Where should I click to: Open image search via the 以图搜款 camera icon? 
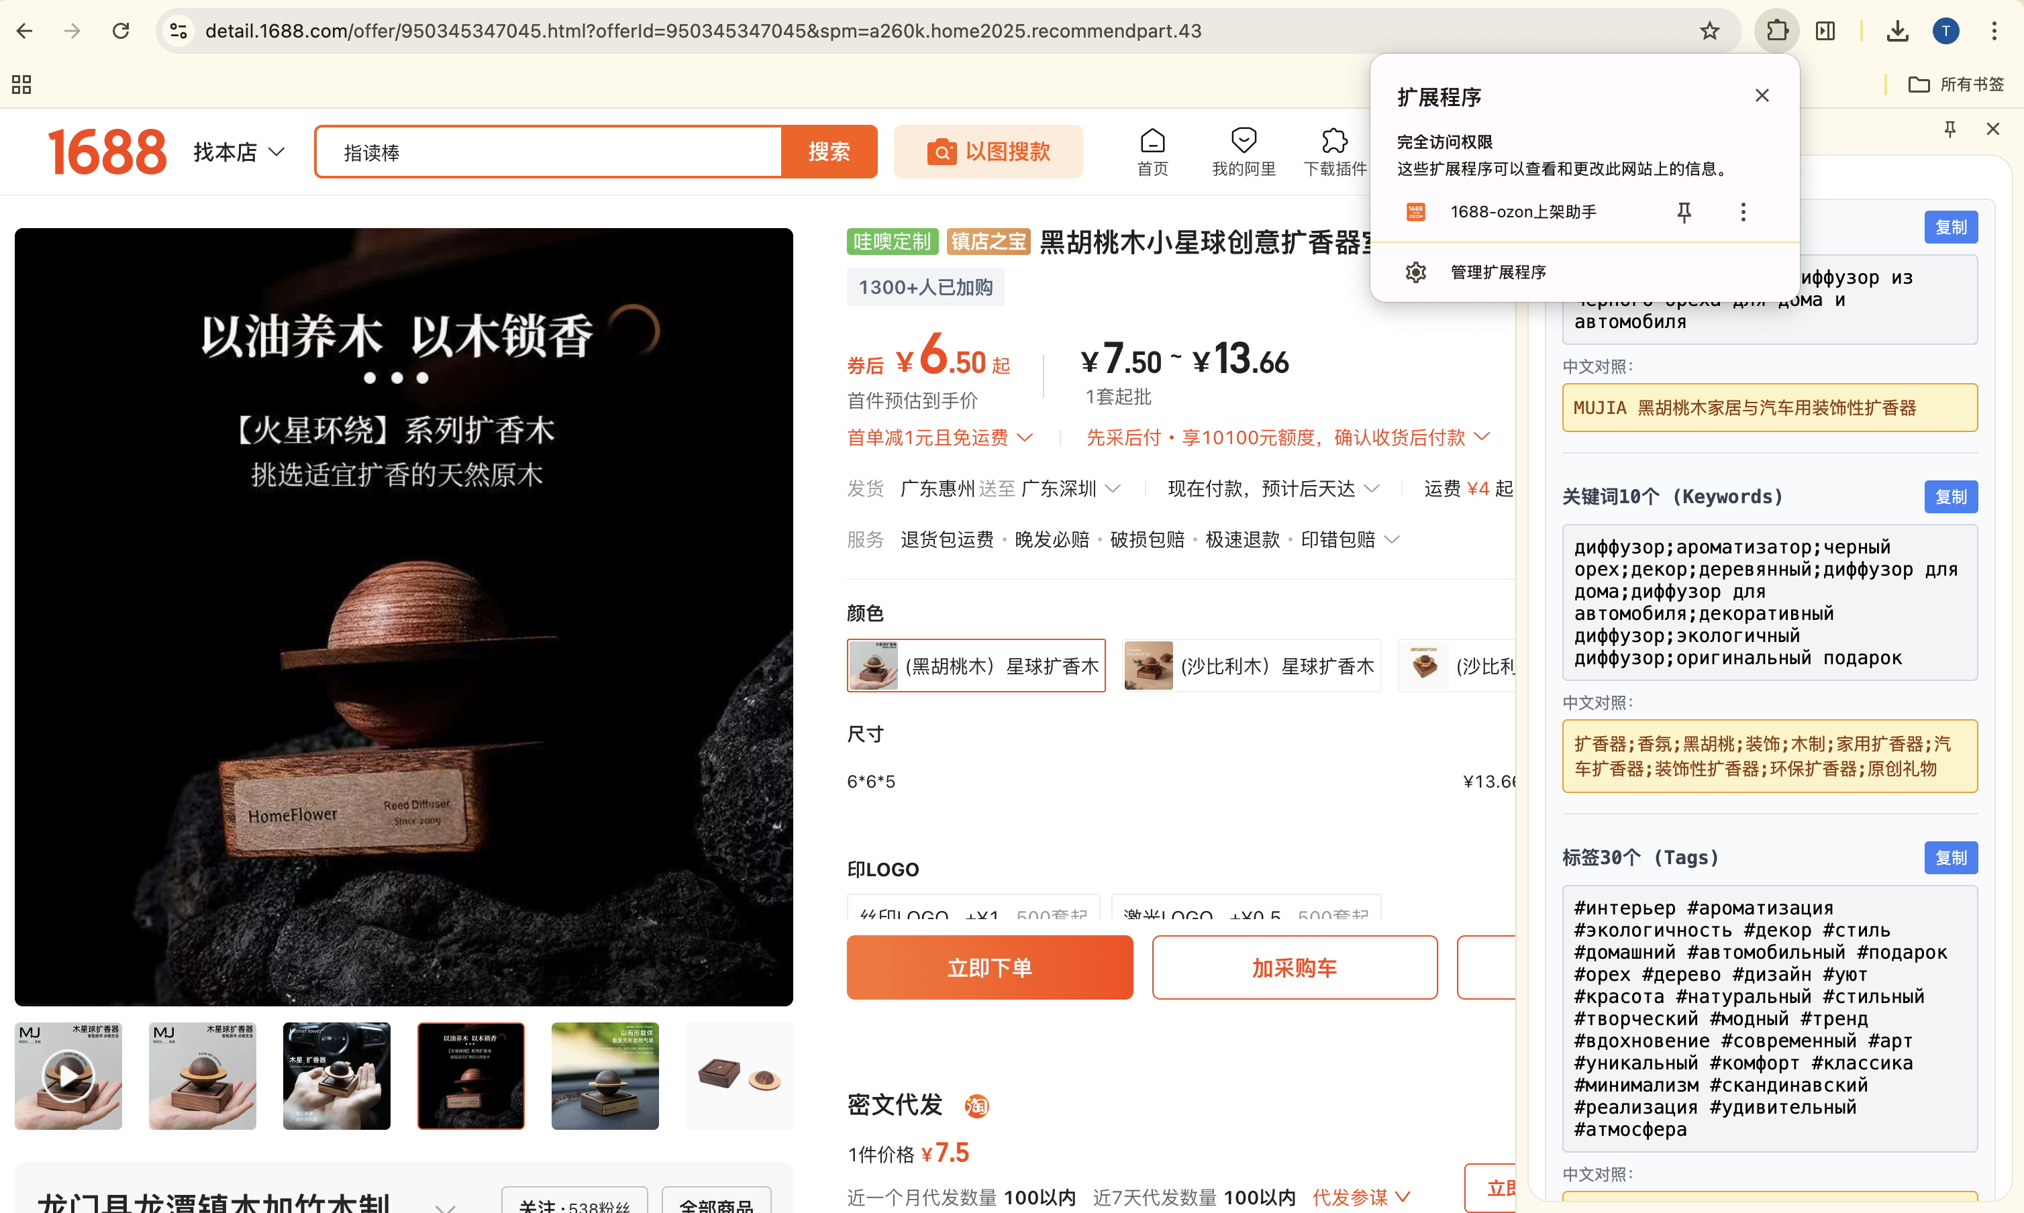(942, 151)
